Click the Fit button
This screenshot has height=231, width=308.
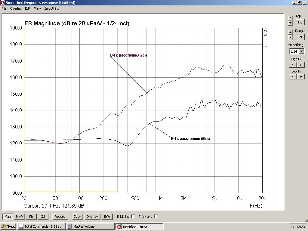click(x=300, y=22)
